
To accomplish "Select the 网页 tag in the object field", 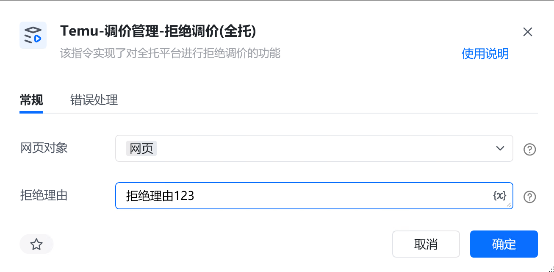I will point(141,148).
